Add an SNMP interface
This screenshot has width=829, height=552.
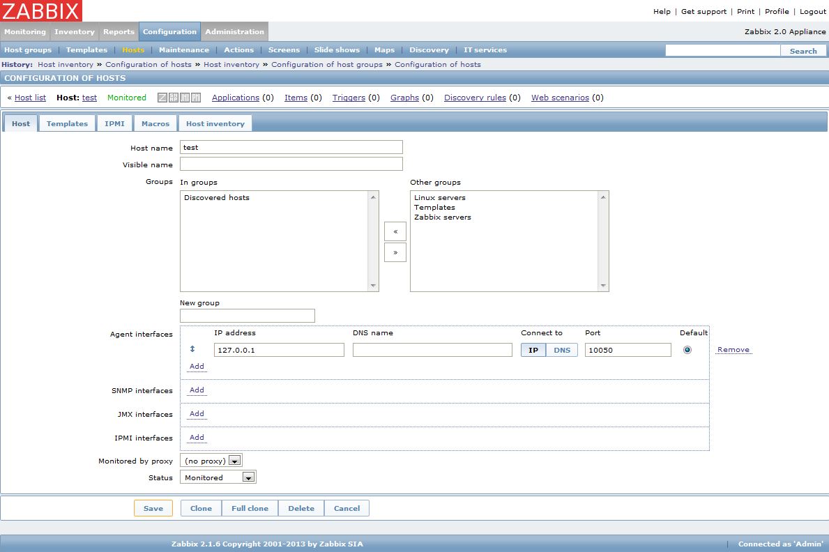[x=197, y=390]
